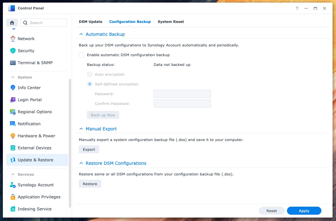Open the Terminal & SNMP entry
This screenshot has width=336, height=221.
pos(37,63)
